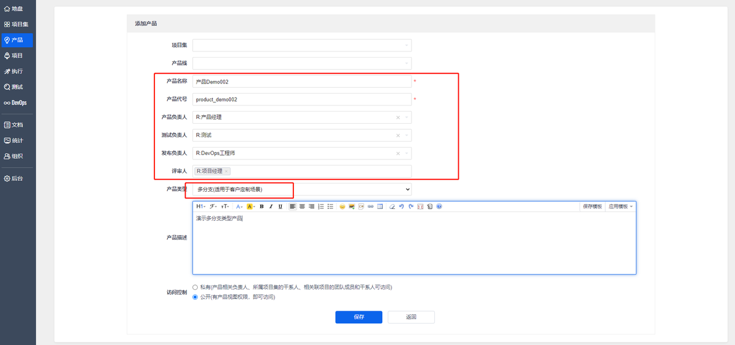The image size is (735, 345).
Task: Clear the 测试负责人 selection
Action: point(398,135)
